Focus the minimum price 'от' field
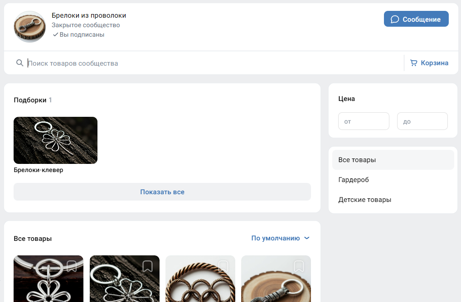Screen dimensions: 461x302 [364, 121]
